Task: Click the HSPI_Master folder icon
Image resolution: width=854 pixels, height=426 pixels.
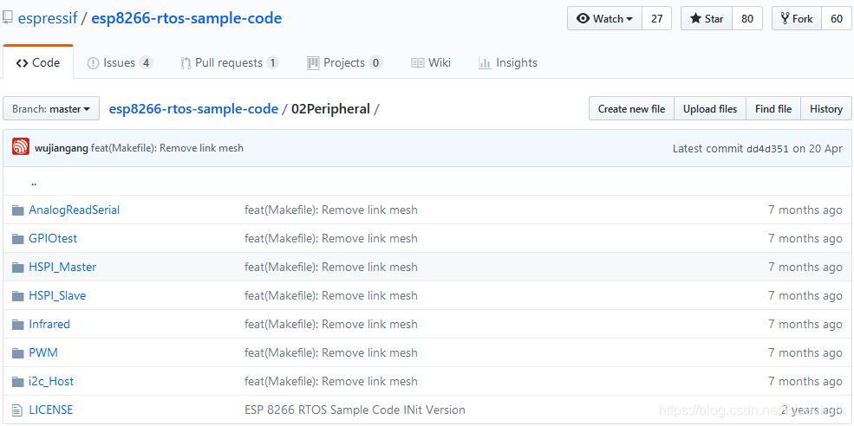Action: (18, 268)
